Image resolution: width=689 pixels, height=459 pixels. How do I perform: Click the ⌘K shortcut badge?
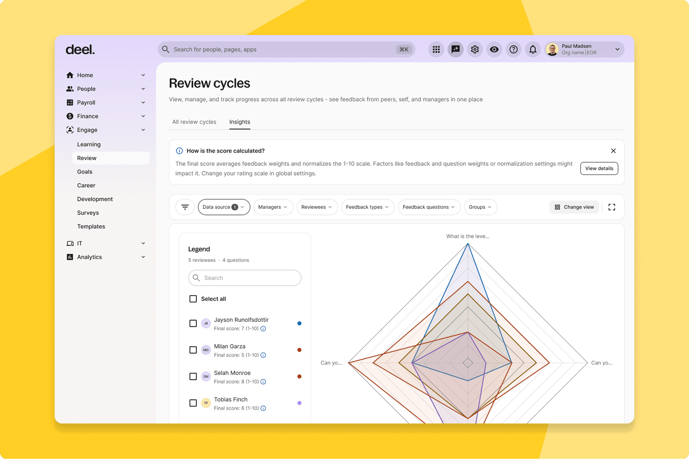(404, 50)
